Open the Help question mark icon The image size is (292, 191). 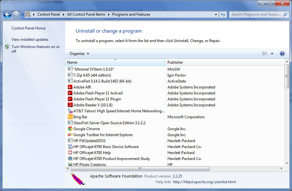point(282,54)
